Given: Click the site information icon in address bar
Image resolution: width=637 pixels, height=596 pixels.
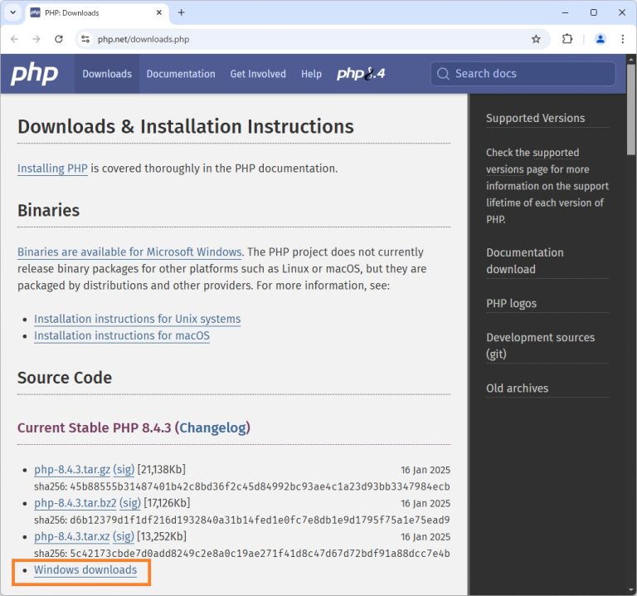Looking at the screenshot, I should tap(85, 39).
